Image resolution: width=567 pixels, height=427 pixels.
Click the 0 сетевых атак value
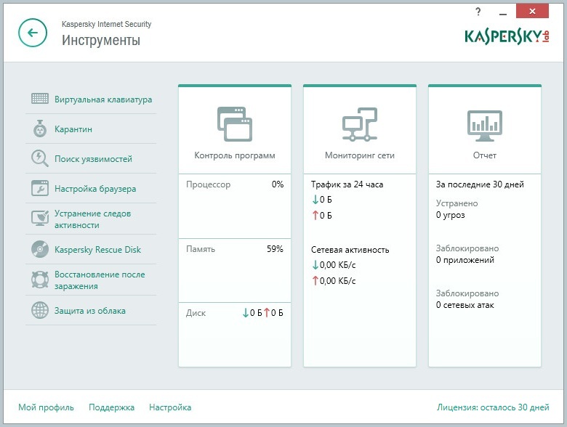coord(465,305)
